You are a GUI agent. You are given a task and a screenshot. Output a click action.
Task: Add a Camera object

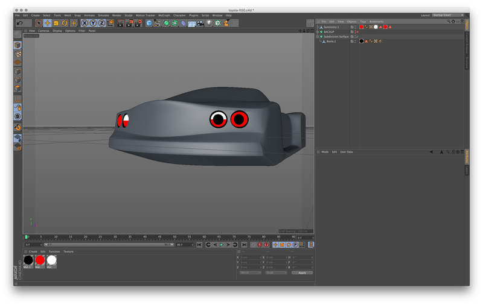coord(200,23)
